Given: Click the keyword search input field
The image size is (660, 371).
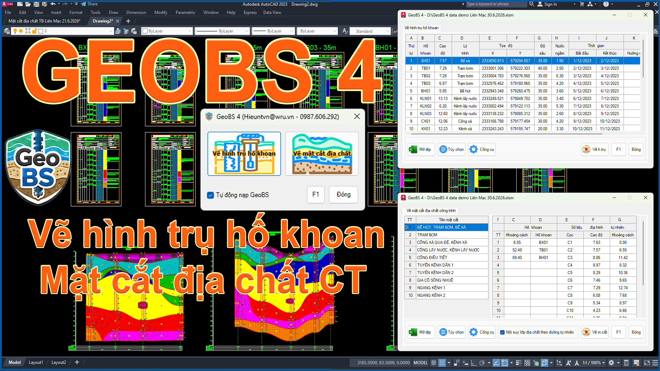Looking at the screenshot, I should [496, 4].
